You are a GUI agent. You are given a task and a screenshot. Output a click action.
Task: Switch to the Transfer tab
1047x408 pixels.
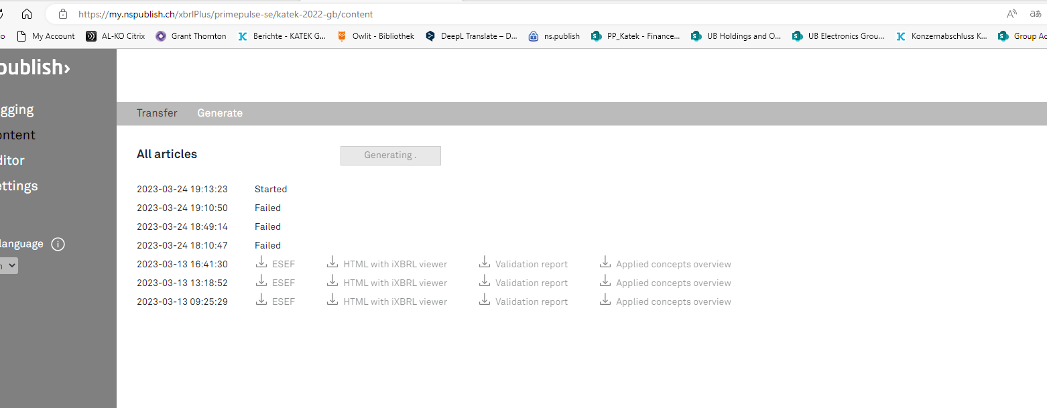(x=157, y=113)
